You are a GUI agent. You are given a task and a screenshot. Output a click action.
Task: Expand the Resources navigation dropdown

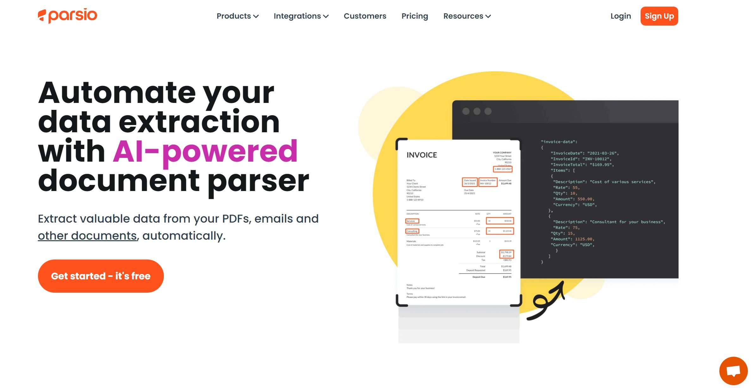coord(466,16)
